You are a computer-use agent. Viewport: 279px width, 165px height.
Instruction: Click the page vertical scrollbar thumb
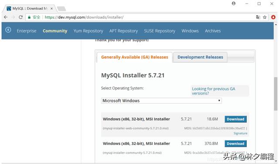click(276, 94)
